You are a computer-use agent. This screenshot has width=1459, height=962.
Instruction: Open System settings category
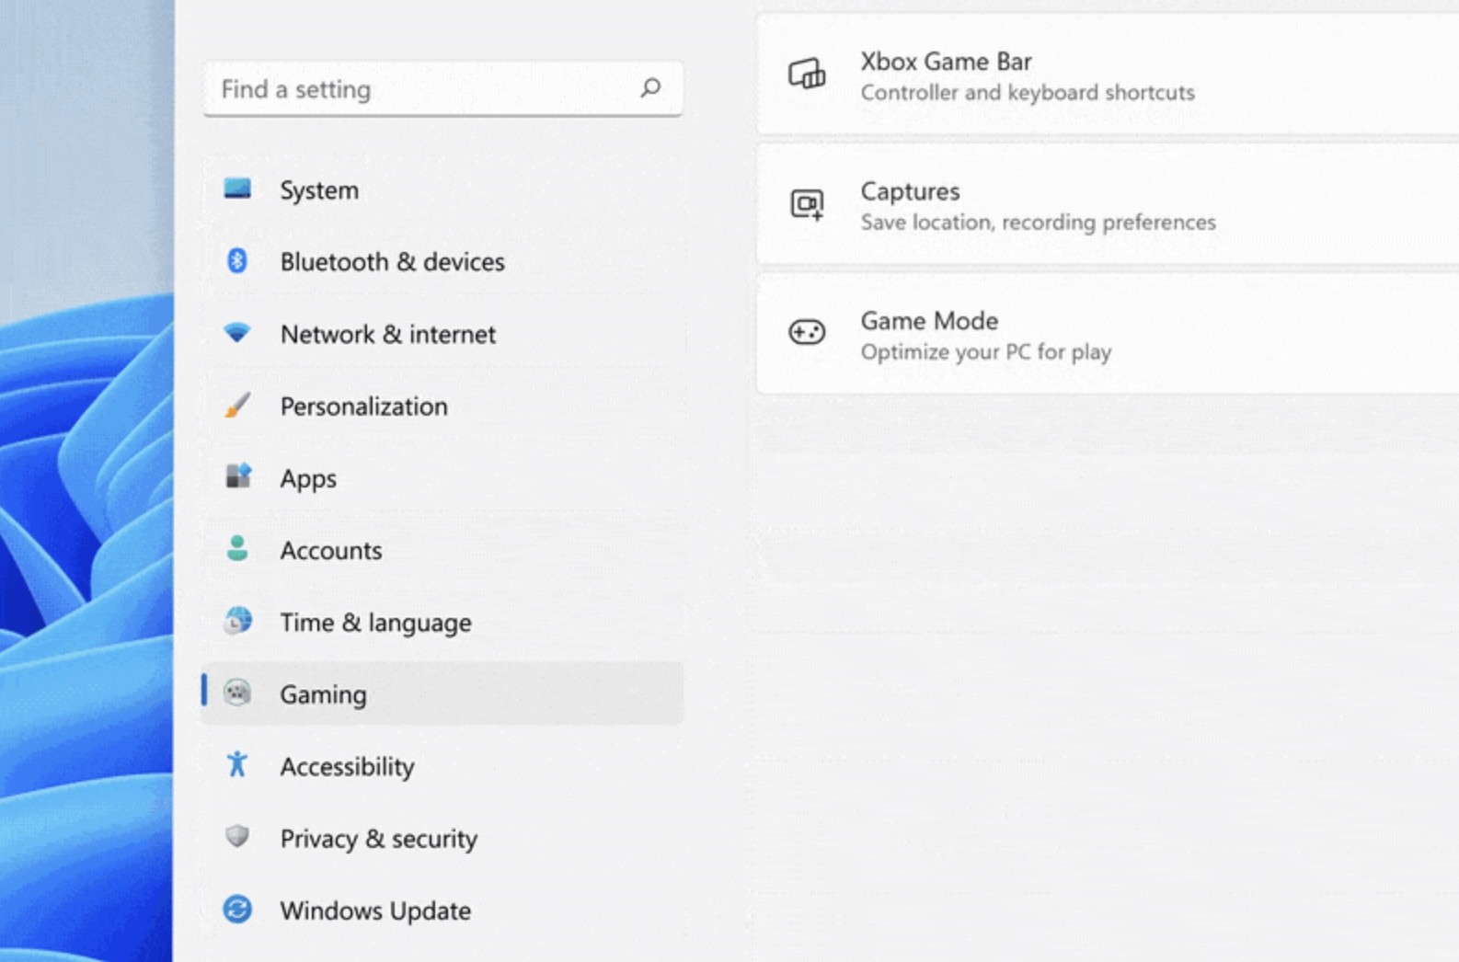pyautogui.click(x=442, y=189)
